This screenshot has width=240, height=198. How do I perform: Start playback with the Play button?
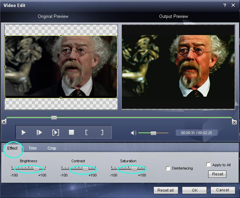click(x=24, y=133)
